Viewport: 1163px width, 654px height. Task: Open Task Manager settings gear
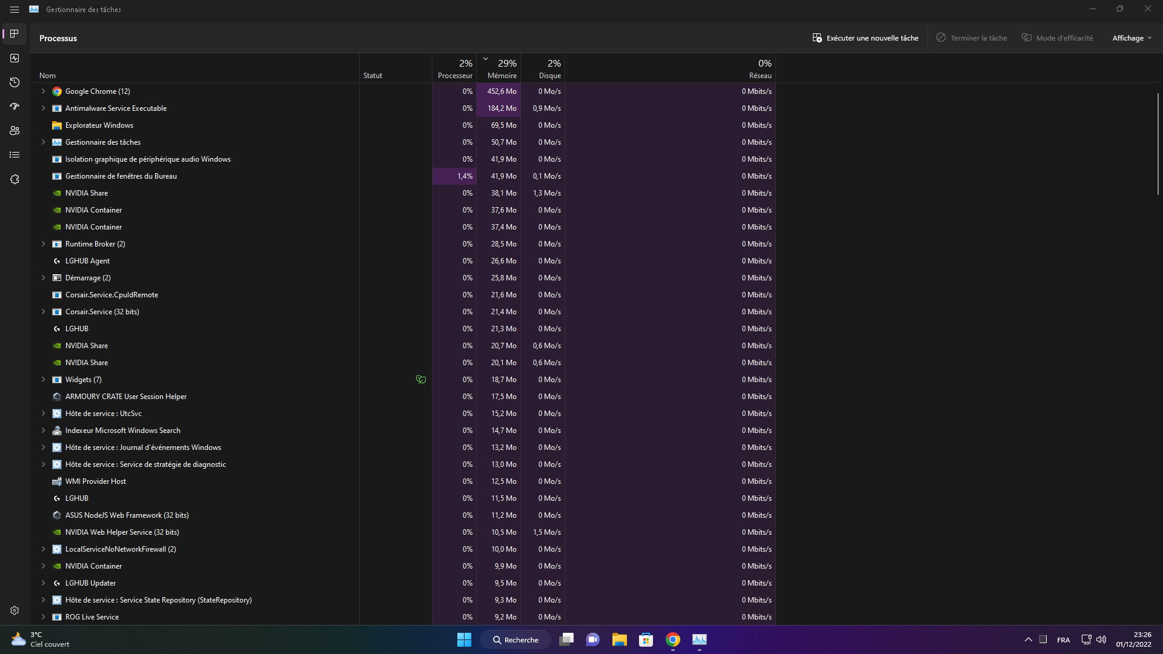click(15, 610)
